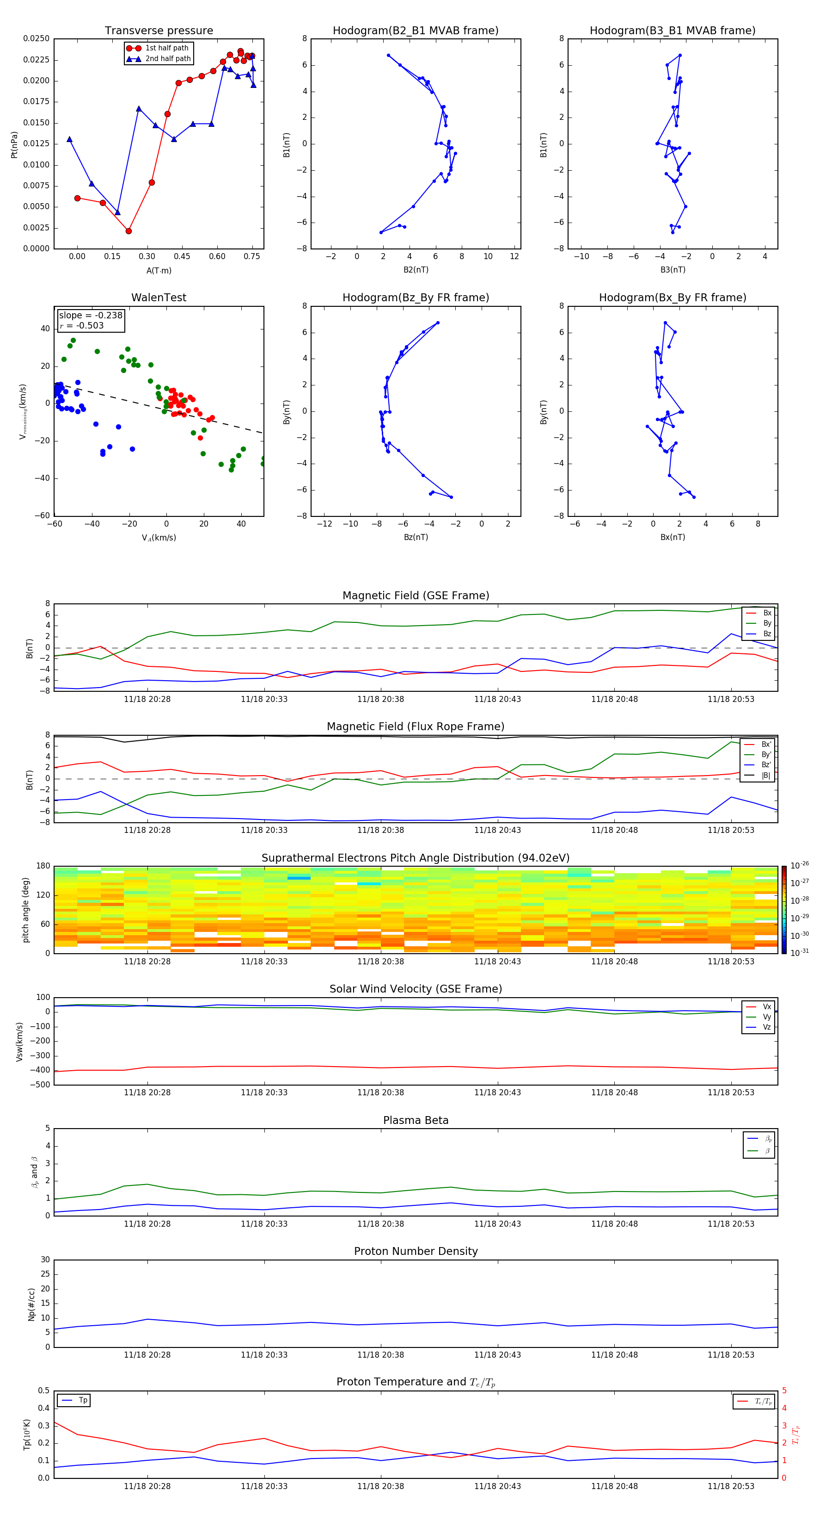Viewport: 832px width, 1527px height.
Task: Click the "Proton Number Density" title
Action: pos(416,1251)
